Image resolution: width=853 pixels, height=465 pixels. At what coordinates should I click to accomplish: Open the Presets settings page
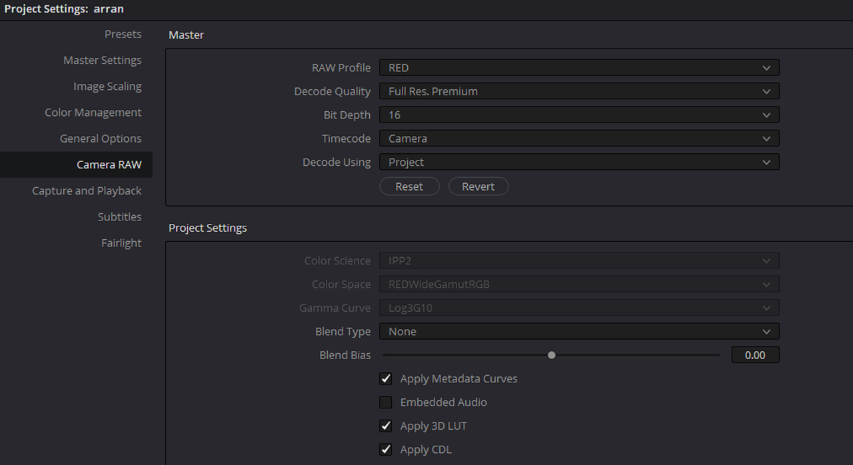[x=123, y=34]
